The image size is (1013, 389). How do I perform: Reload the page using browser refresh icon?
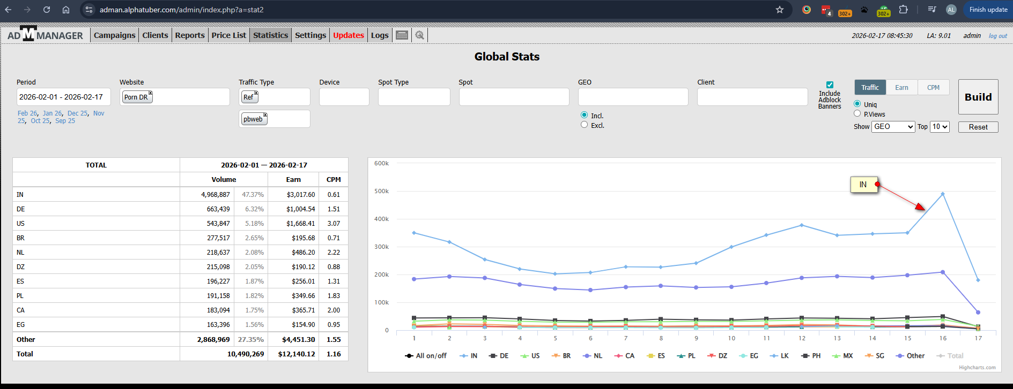coord(47,10)
